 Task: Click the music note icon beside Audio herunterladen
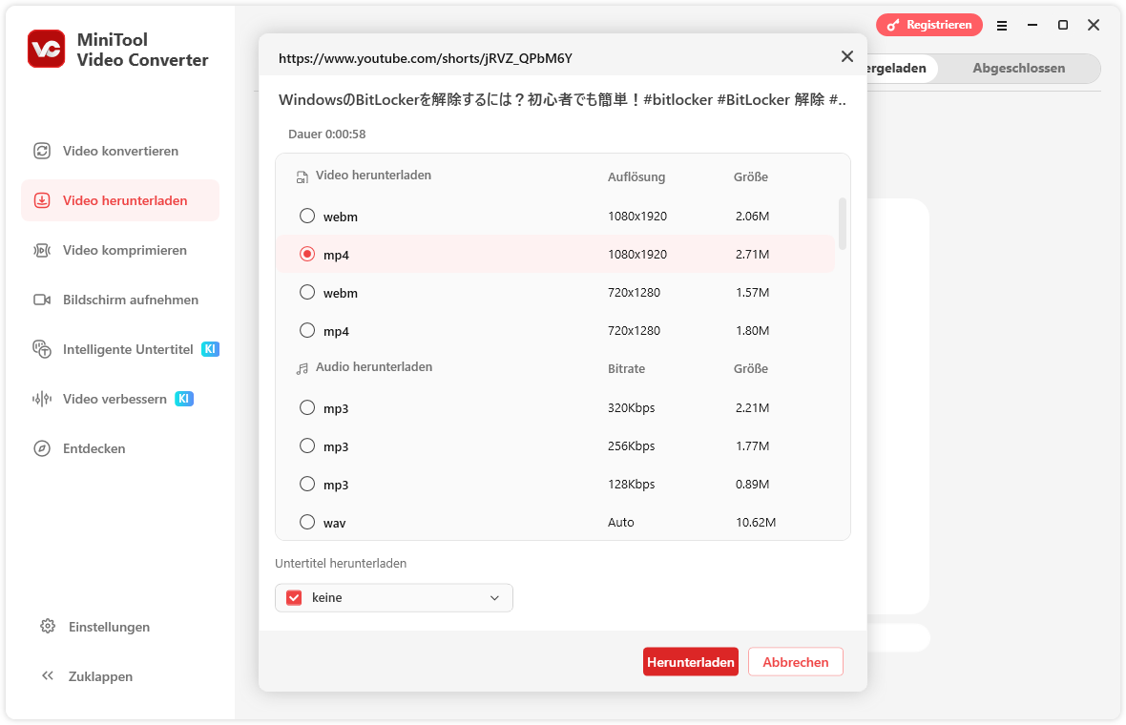tap(302, 368)
